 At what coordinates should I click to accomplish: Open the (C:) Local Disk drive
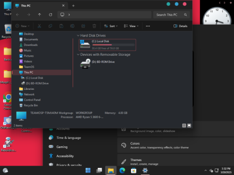107,45
